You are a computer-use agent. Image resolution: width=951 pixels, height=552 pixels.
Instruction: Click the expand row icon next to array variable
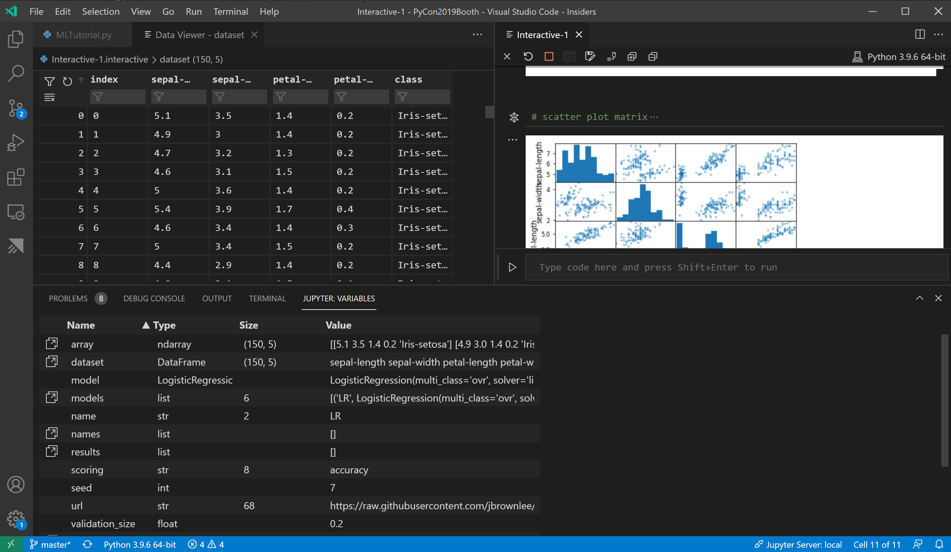click(51, 343)
